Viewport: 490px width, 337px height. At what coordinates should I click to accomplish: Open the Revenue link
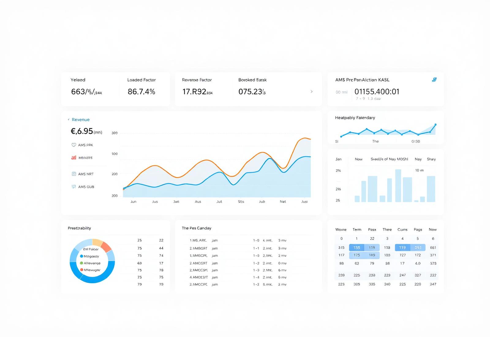pos(81,119)
